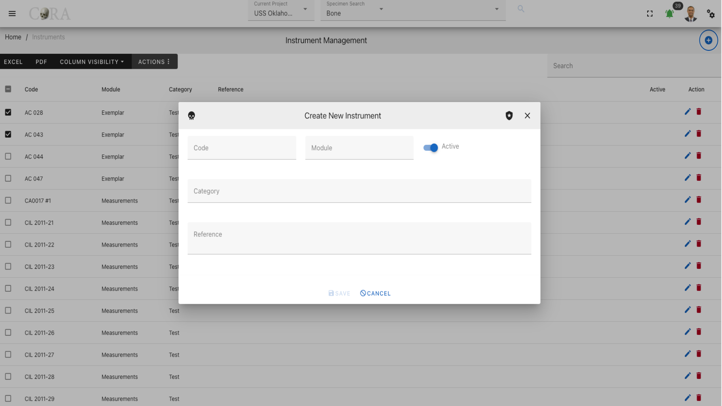The height and width of the screenshot is (406, 722).
Task: Open the settings gears icon
Action: click(710, 14)
